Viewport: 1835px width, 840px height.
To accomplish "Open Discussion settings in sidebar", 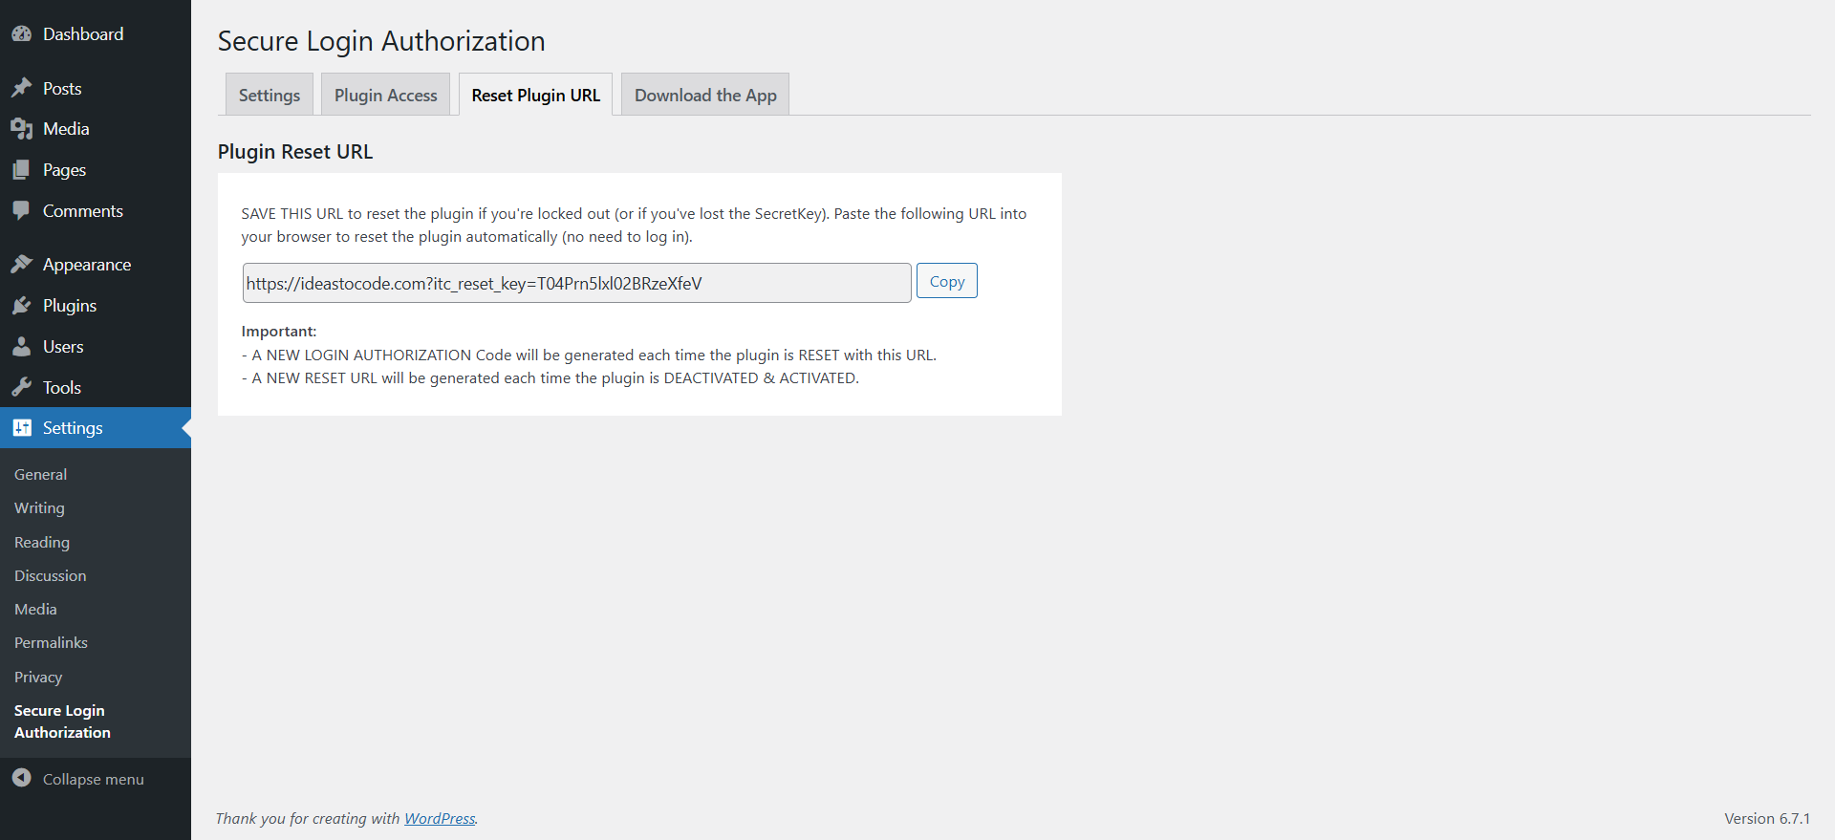I will click(50, 575).
